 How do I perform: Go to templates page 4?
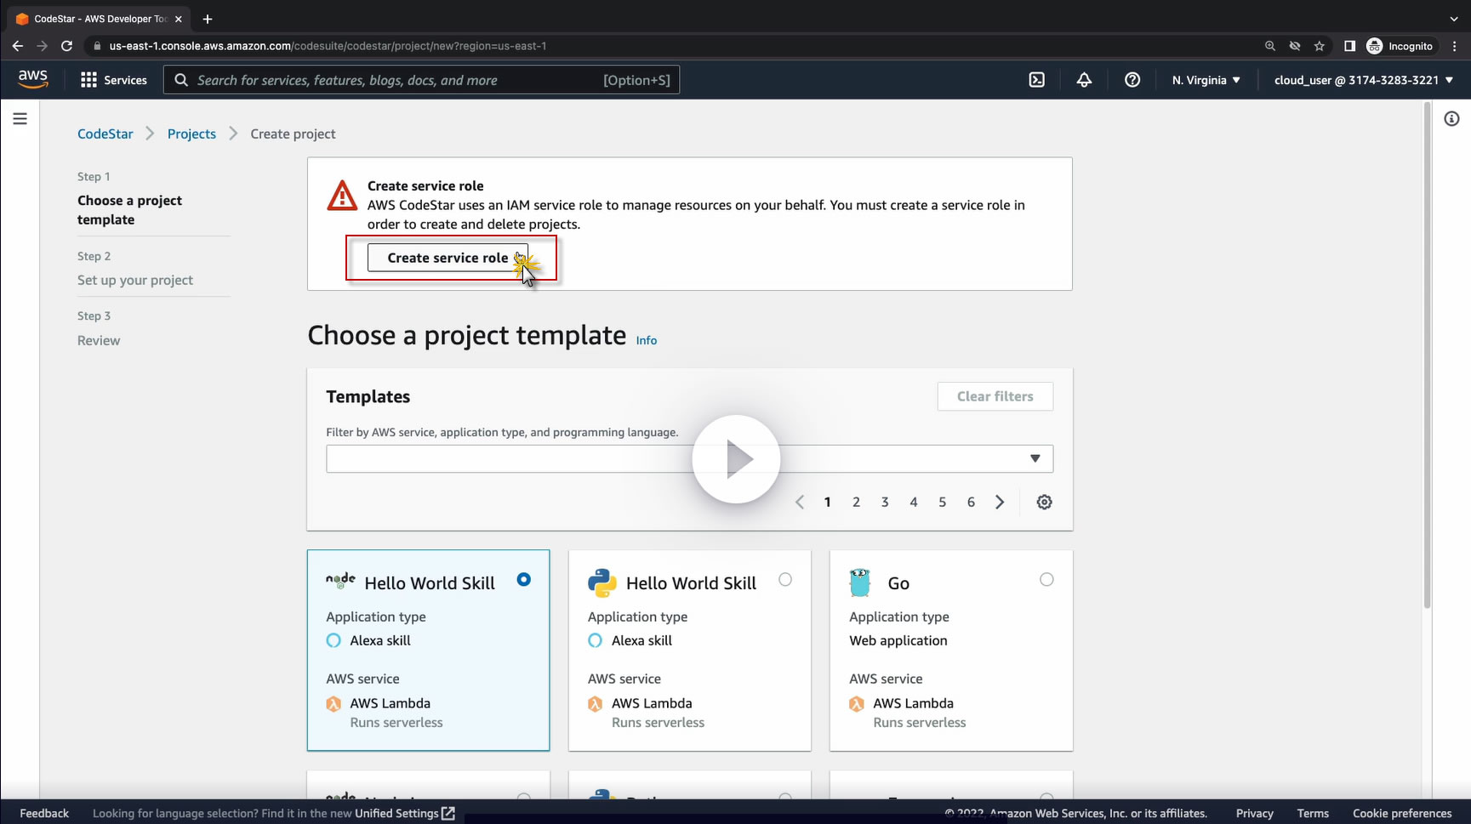coord(914,502)
